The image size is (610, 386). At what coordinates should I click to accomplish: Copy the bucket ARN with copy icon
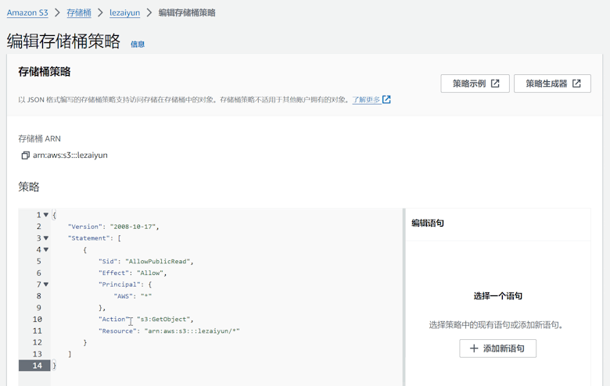click(x=25, y=155)
